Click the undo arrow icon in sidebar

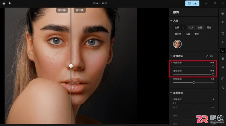pyautogui.click(x=223, y=88)
